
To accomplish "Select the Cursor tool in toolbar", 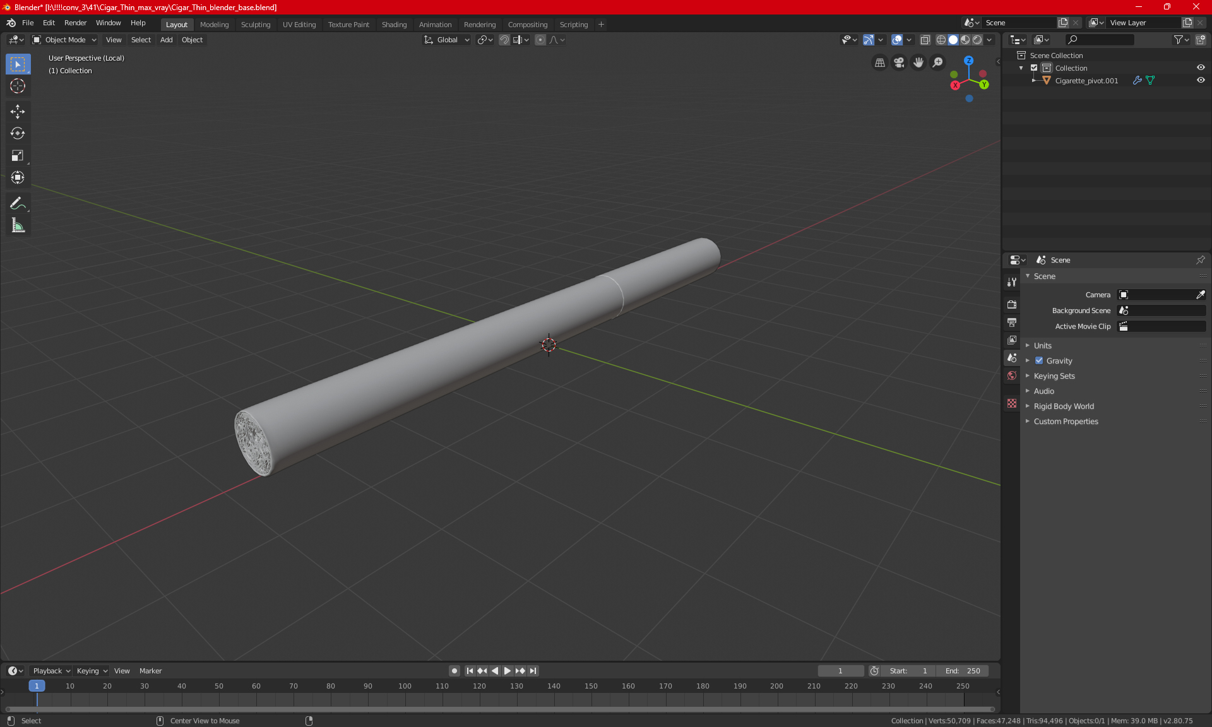I will 18,86.
